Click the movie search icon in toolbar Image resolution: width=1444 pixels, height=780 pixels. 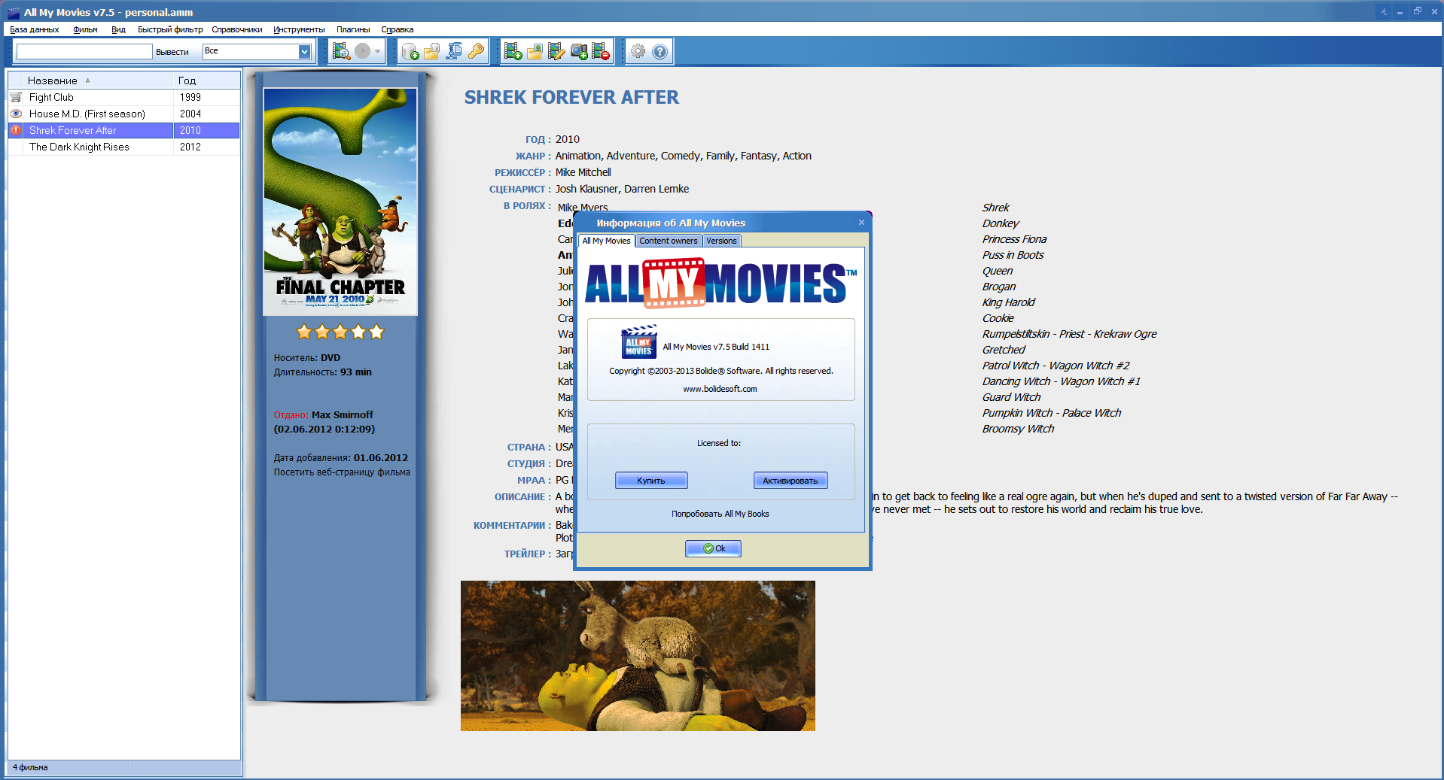pos(341,51)
